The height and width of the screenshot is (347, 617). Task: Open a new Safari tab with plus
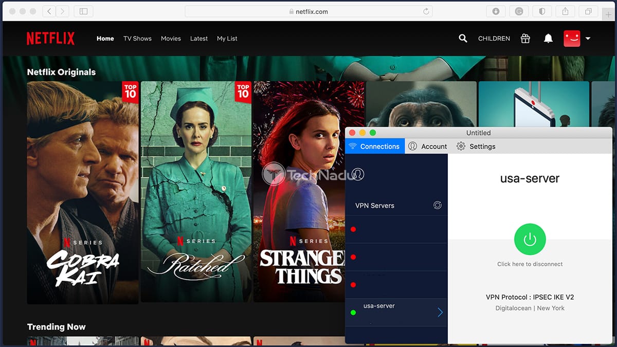[609, 14]
